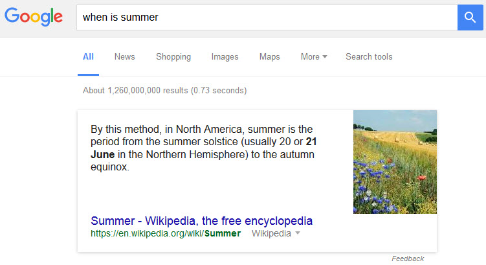Click the summer meadow thumbnail image
The width and height of the screenshot is (486, 265).
395,162
